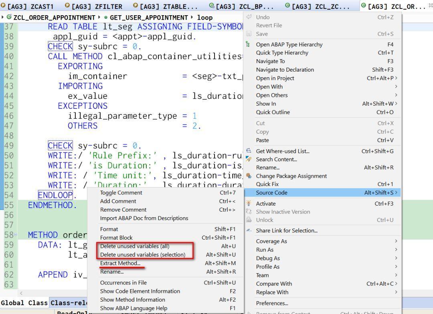Click the Search Content icon

(249, 159)
